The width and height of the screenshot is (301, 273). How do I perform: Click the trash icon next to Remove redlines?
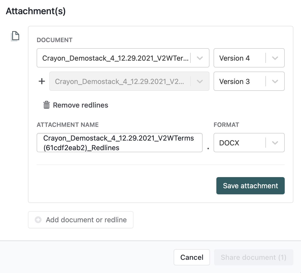[x=47, y=105]
